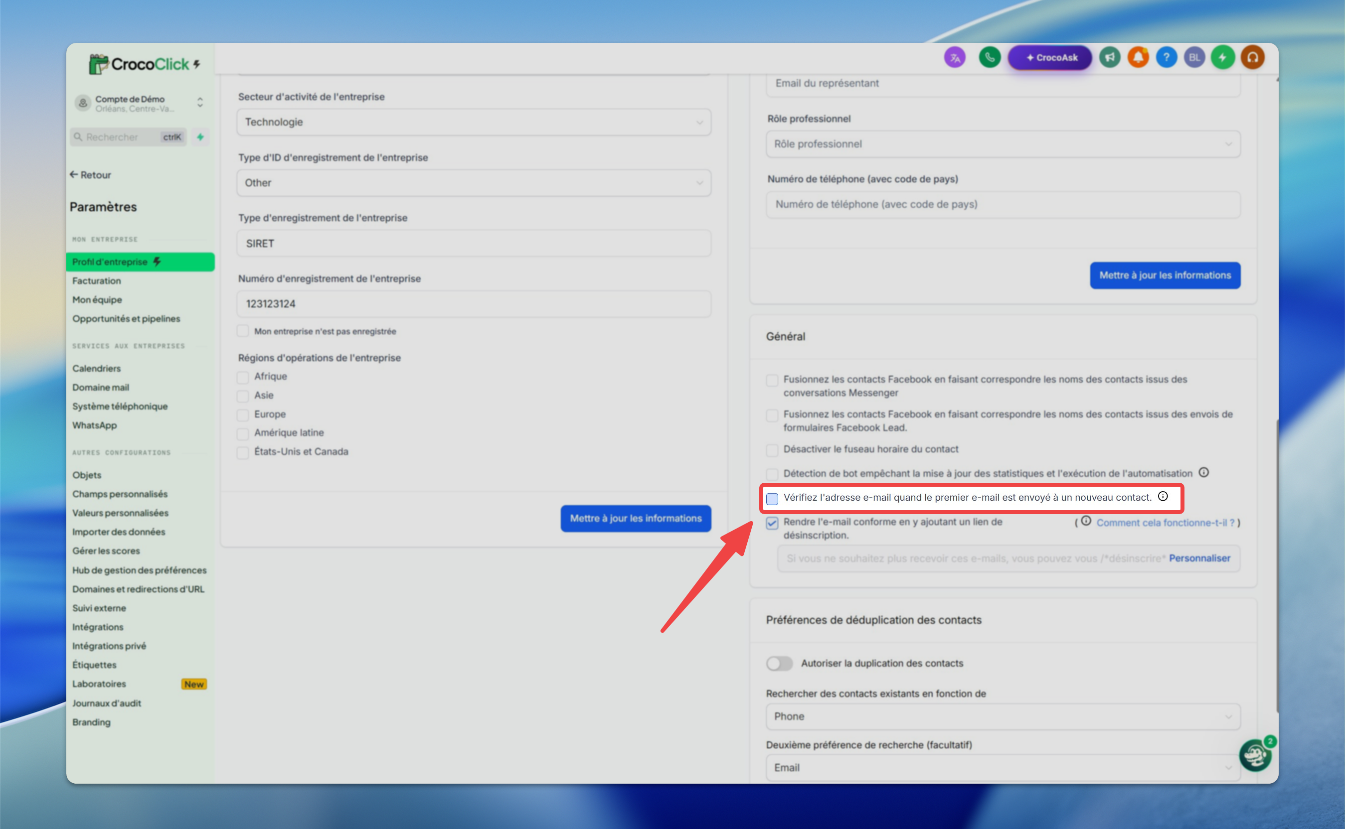Click the Personnaliser link
The width and height of the screenshot is (1345, 829).
click(1199, 558)
